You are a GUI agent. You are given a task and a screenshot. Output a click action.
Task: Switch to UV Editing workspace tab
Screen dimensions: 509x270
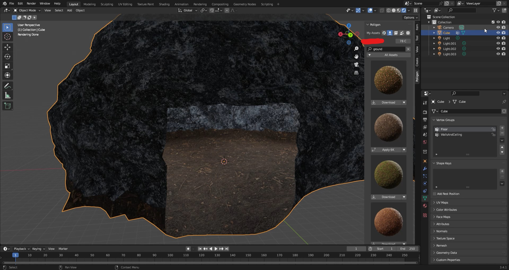point(125,4)
